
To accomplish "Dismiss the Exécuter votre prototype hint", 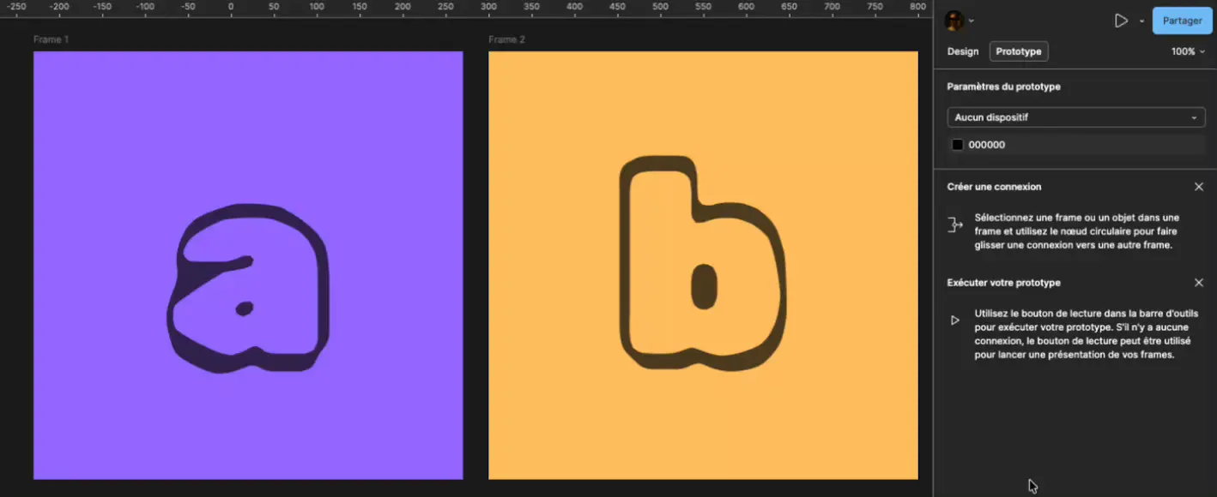I will (1199, 283).
